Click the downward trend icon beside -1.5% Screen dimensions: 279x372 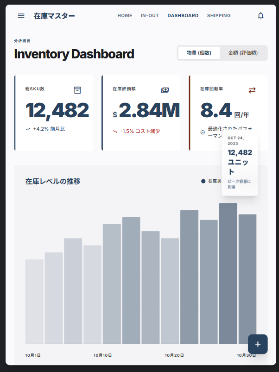[115, 131]
